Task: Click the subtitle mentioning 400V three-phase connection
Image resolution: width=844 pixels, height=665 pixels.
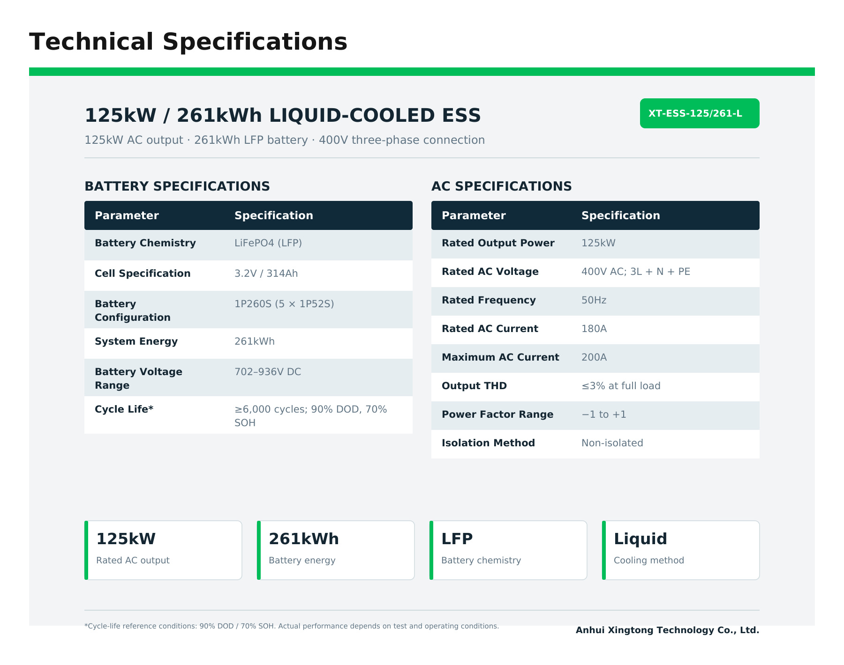Action: pos(285,140)
